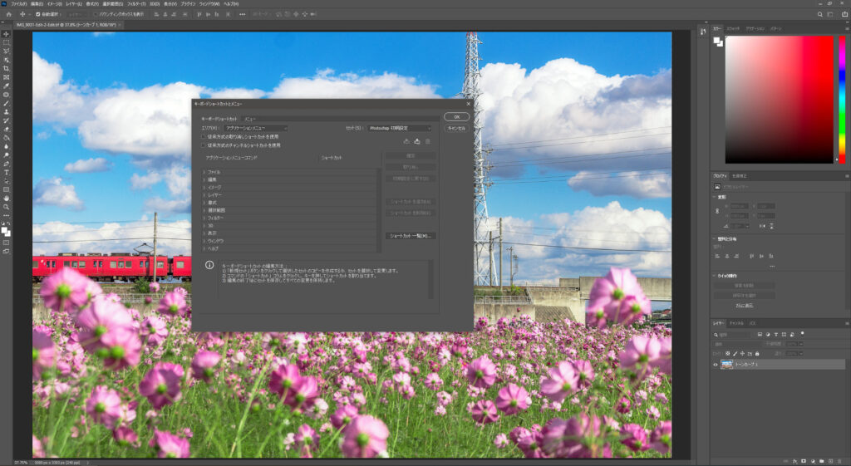Open the プラグイン menu in the menu bar
This screenshot has width=851, height=466.
[189, 4]
